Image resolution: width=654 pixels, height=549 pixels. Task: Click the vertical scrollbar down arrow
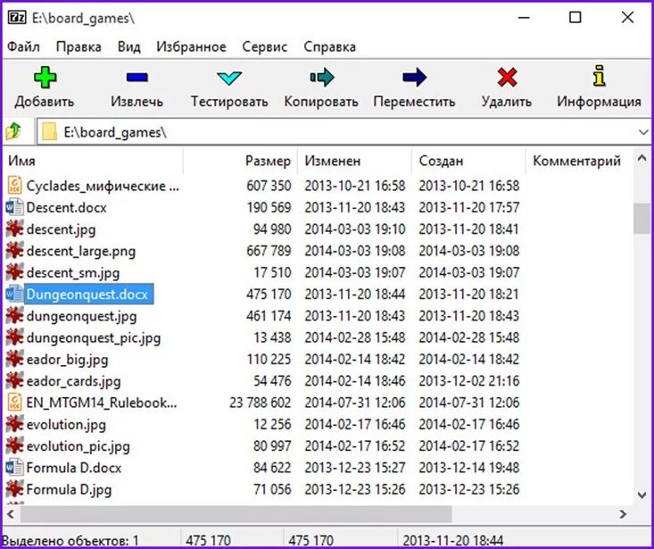click(642, 495)
